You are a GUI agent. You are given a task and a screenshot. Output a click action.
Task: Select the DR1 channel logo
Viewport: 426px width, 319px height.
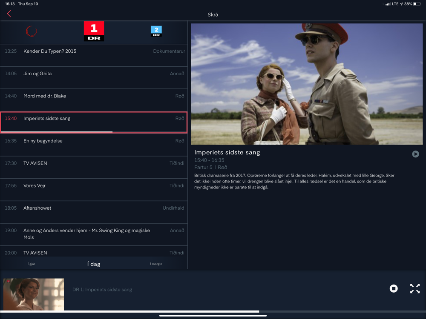(94, 31)
